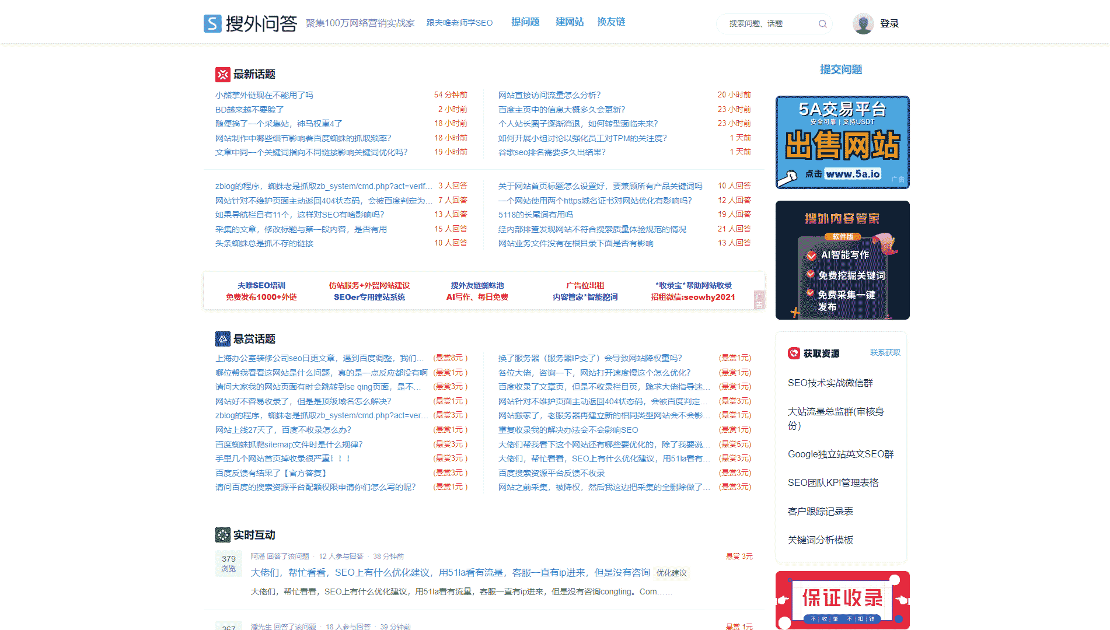Open resource SEO团队KPI管理表格
The width and height of the screenshot is (1110, 630).
point(833,482)
